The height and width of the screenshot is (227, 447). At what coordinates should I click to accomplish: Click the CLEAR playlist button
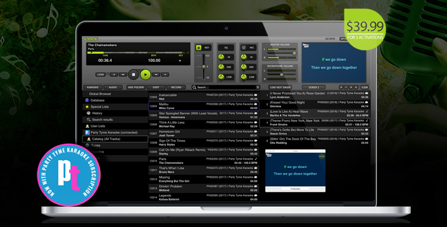(x=365, y=88)
